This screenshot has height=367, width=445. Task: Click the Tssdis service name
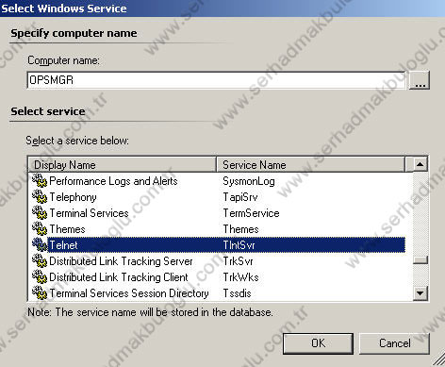click(237, 293)
